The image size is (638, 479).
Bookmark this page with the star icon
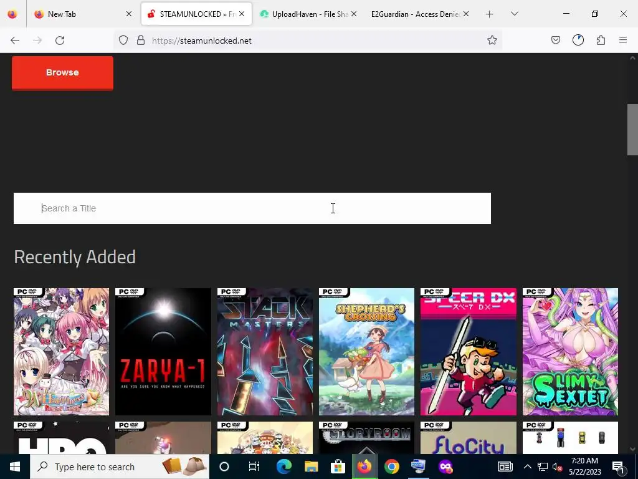click(x=492, y=40)
